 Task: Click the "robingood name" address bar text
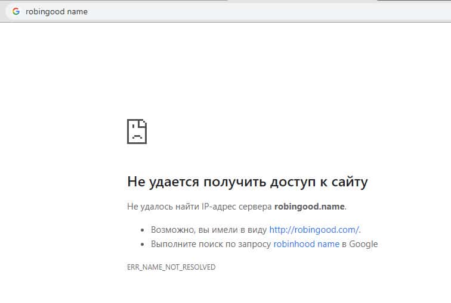[57, 11]
